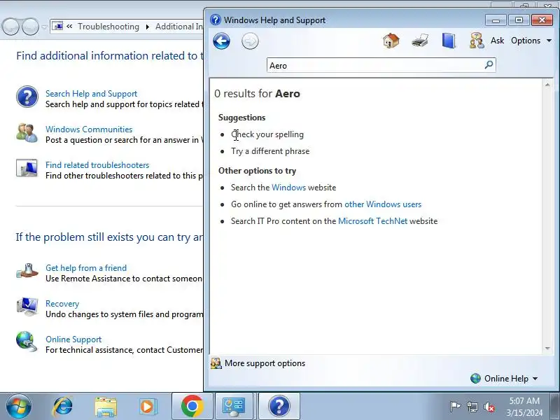
Task: Open Get help from a friend
Action: (x=86, y=268)
